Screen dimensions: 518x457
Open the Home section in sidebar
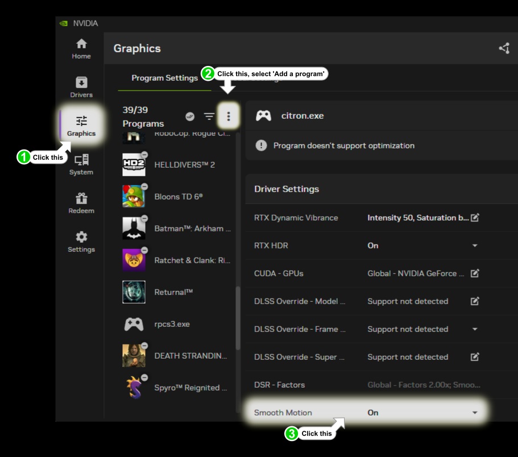(x=81, y=49)
